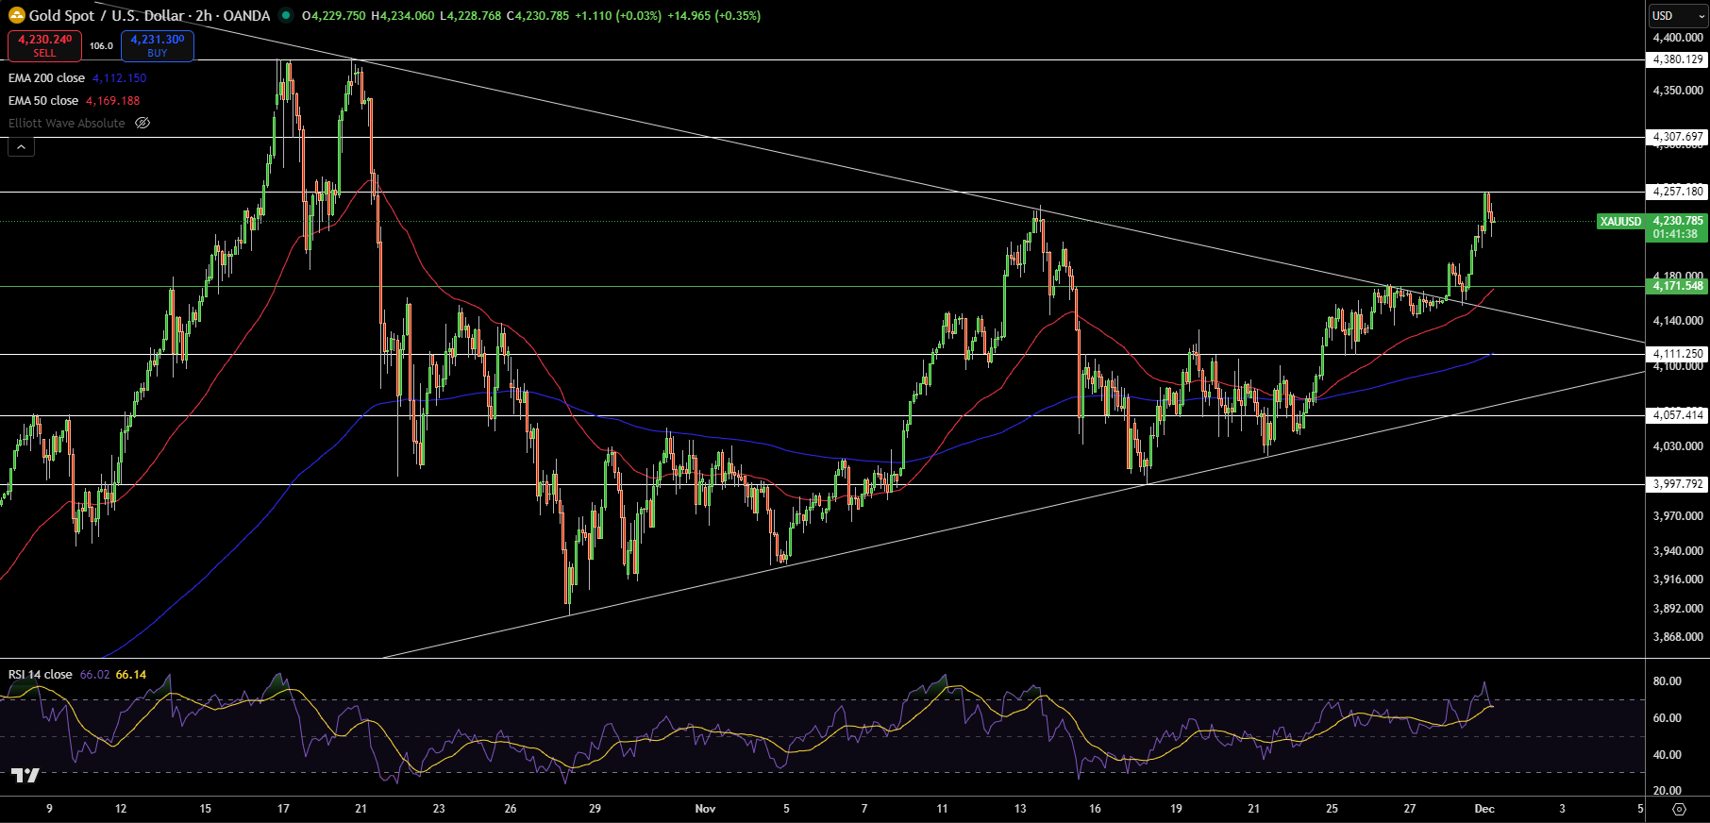Click the green market status dot
The height and width of the screenshot is (823, 1710).
click(285, 15)
